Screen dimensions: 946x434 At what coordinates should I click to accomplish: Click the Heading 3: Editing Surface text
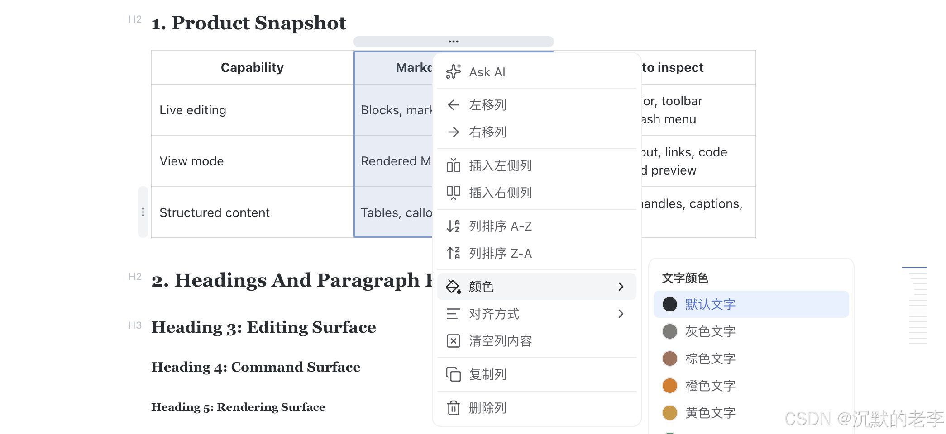pos(263,327)
